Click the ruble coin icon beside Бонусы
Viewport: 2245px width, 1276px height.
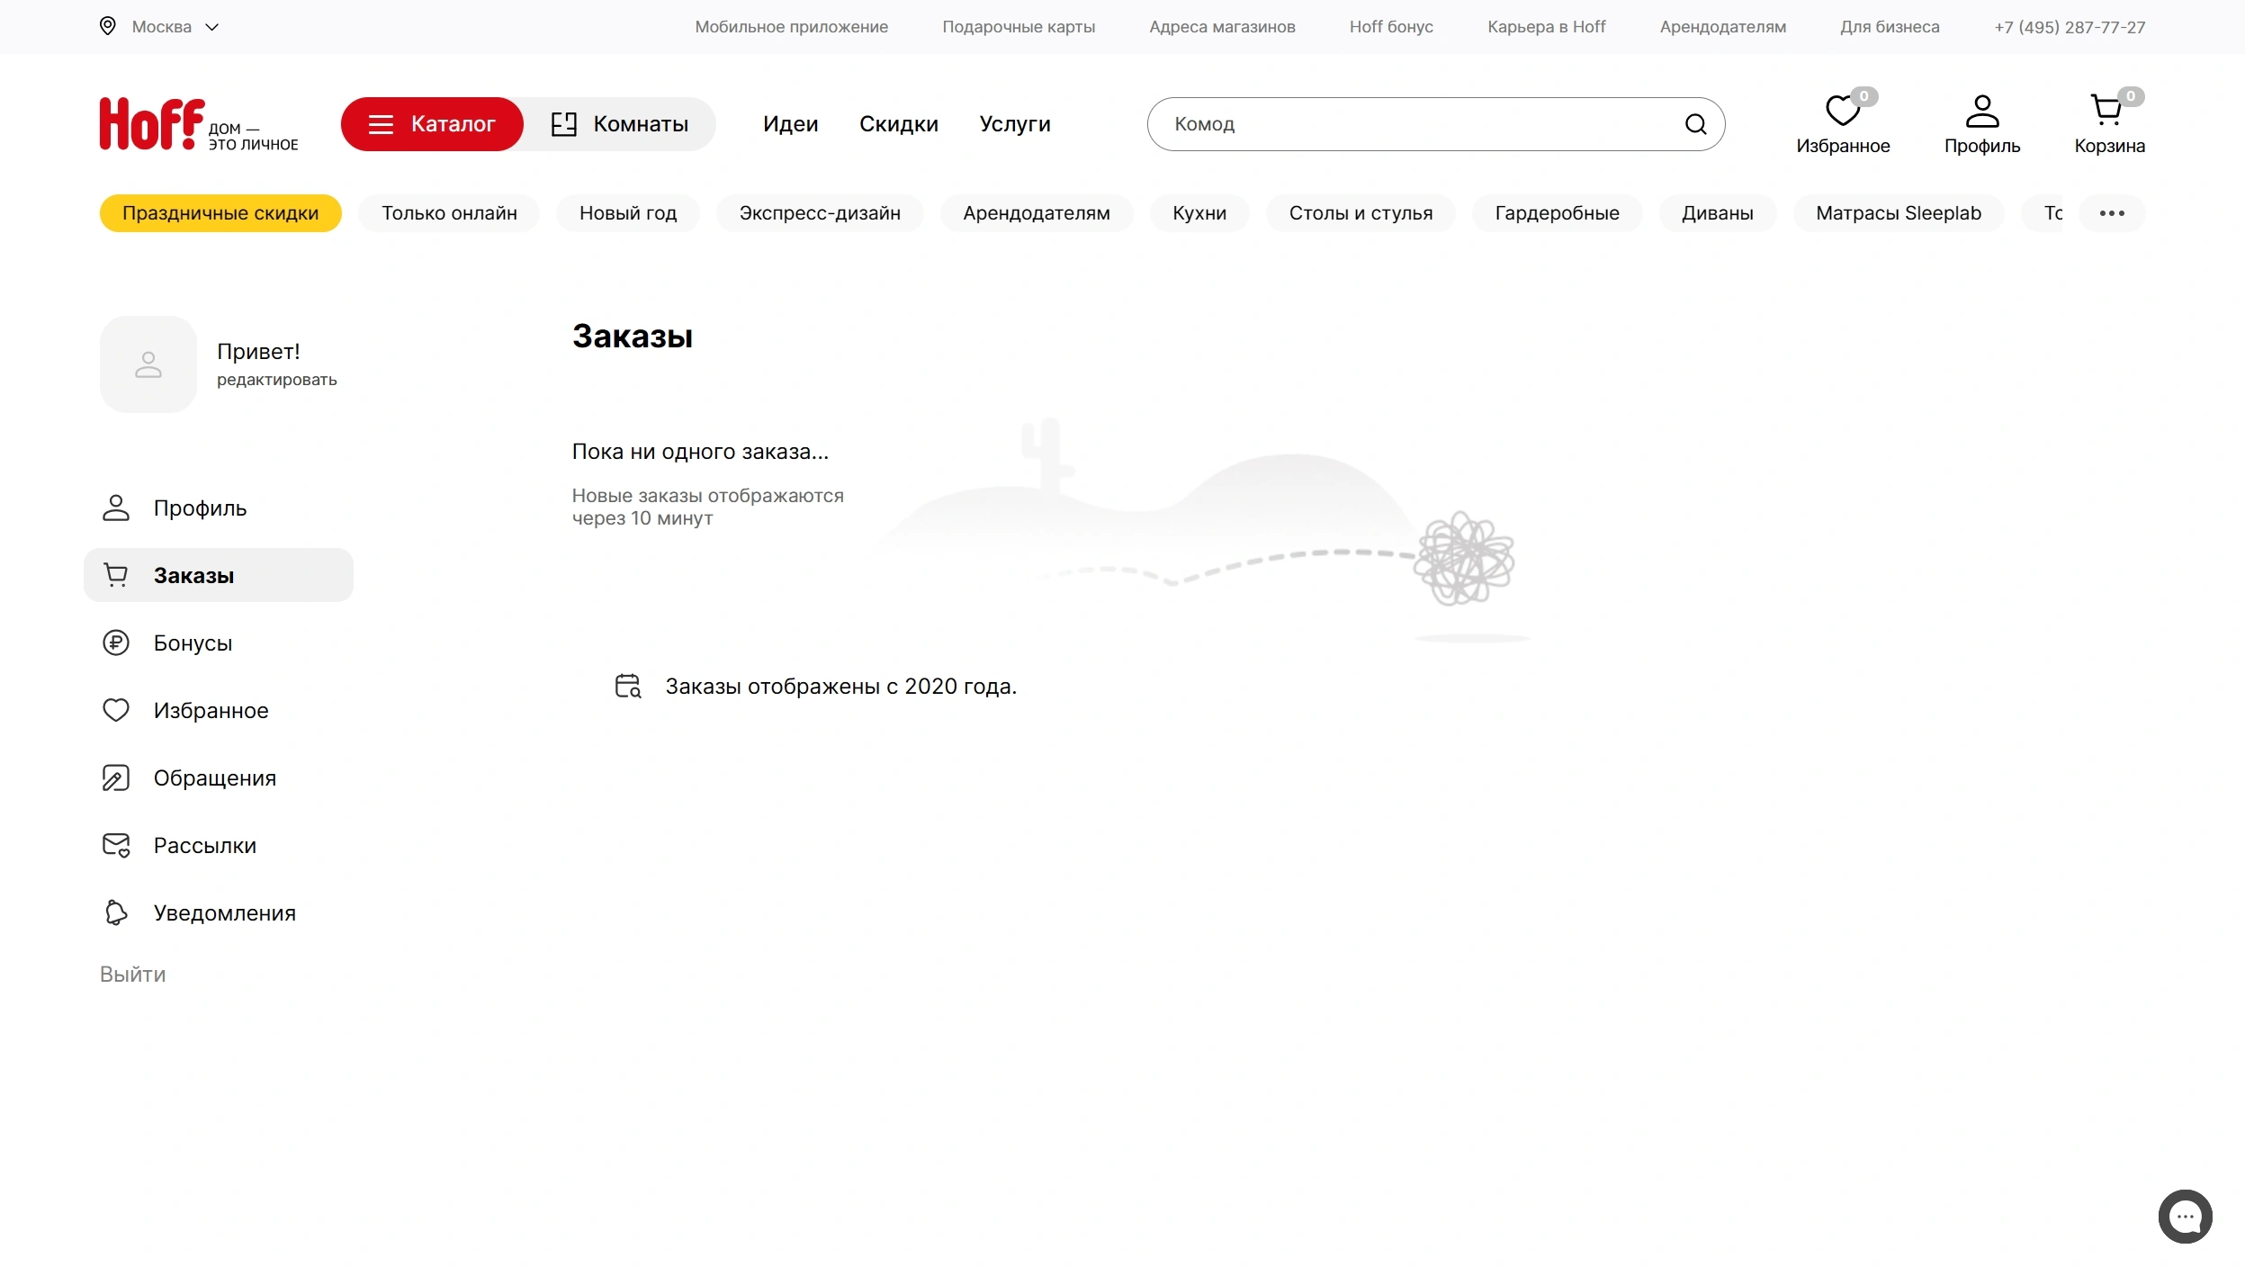(116, 642)
